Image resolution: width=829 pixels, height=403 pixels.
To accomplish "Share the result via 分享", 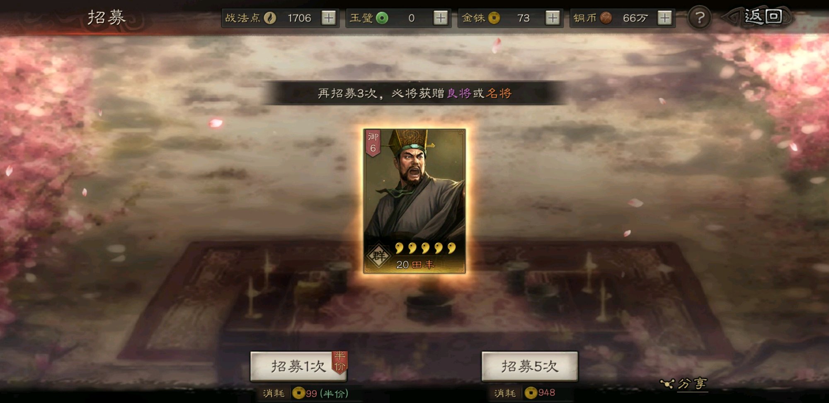I will (684, 384).
